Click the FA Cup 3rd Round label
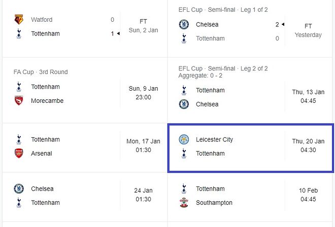The height and width of the screenshot is (227, 335). [41, 72]
